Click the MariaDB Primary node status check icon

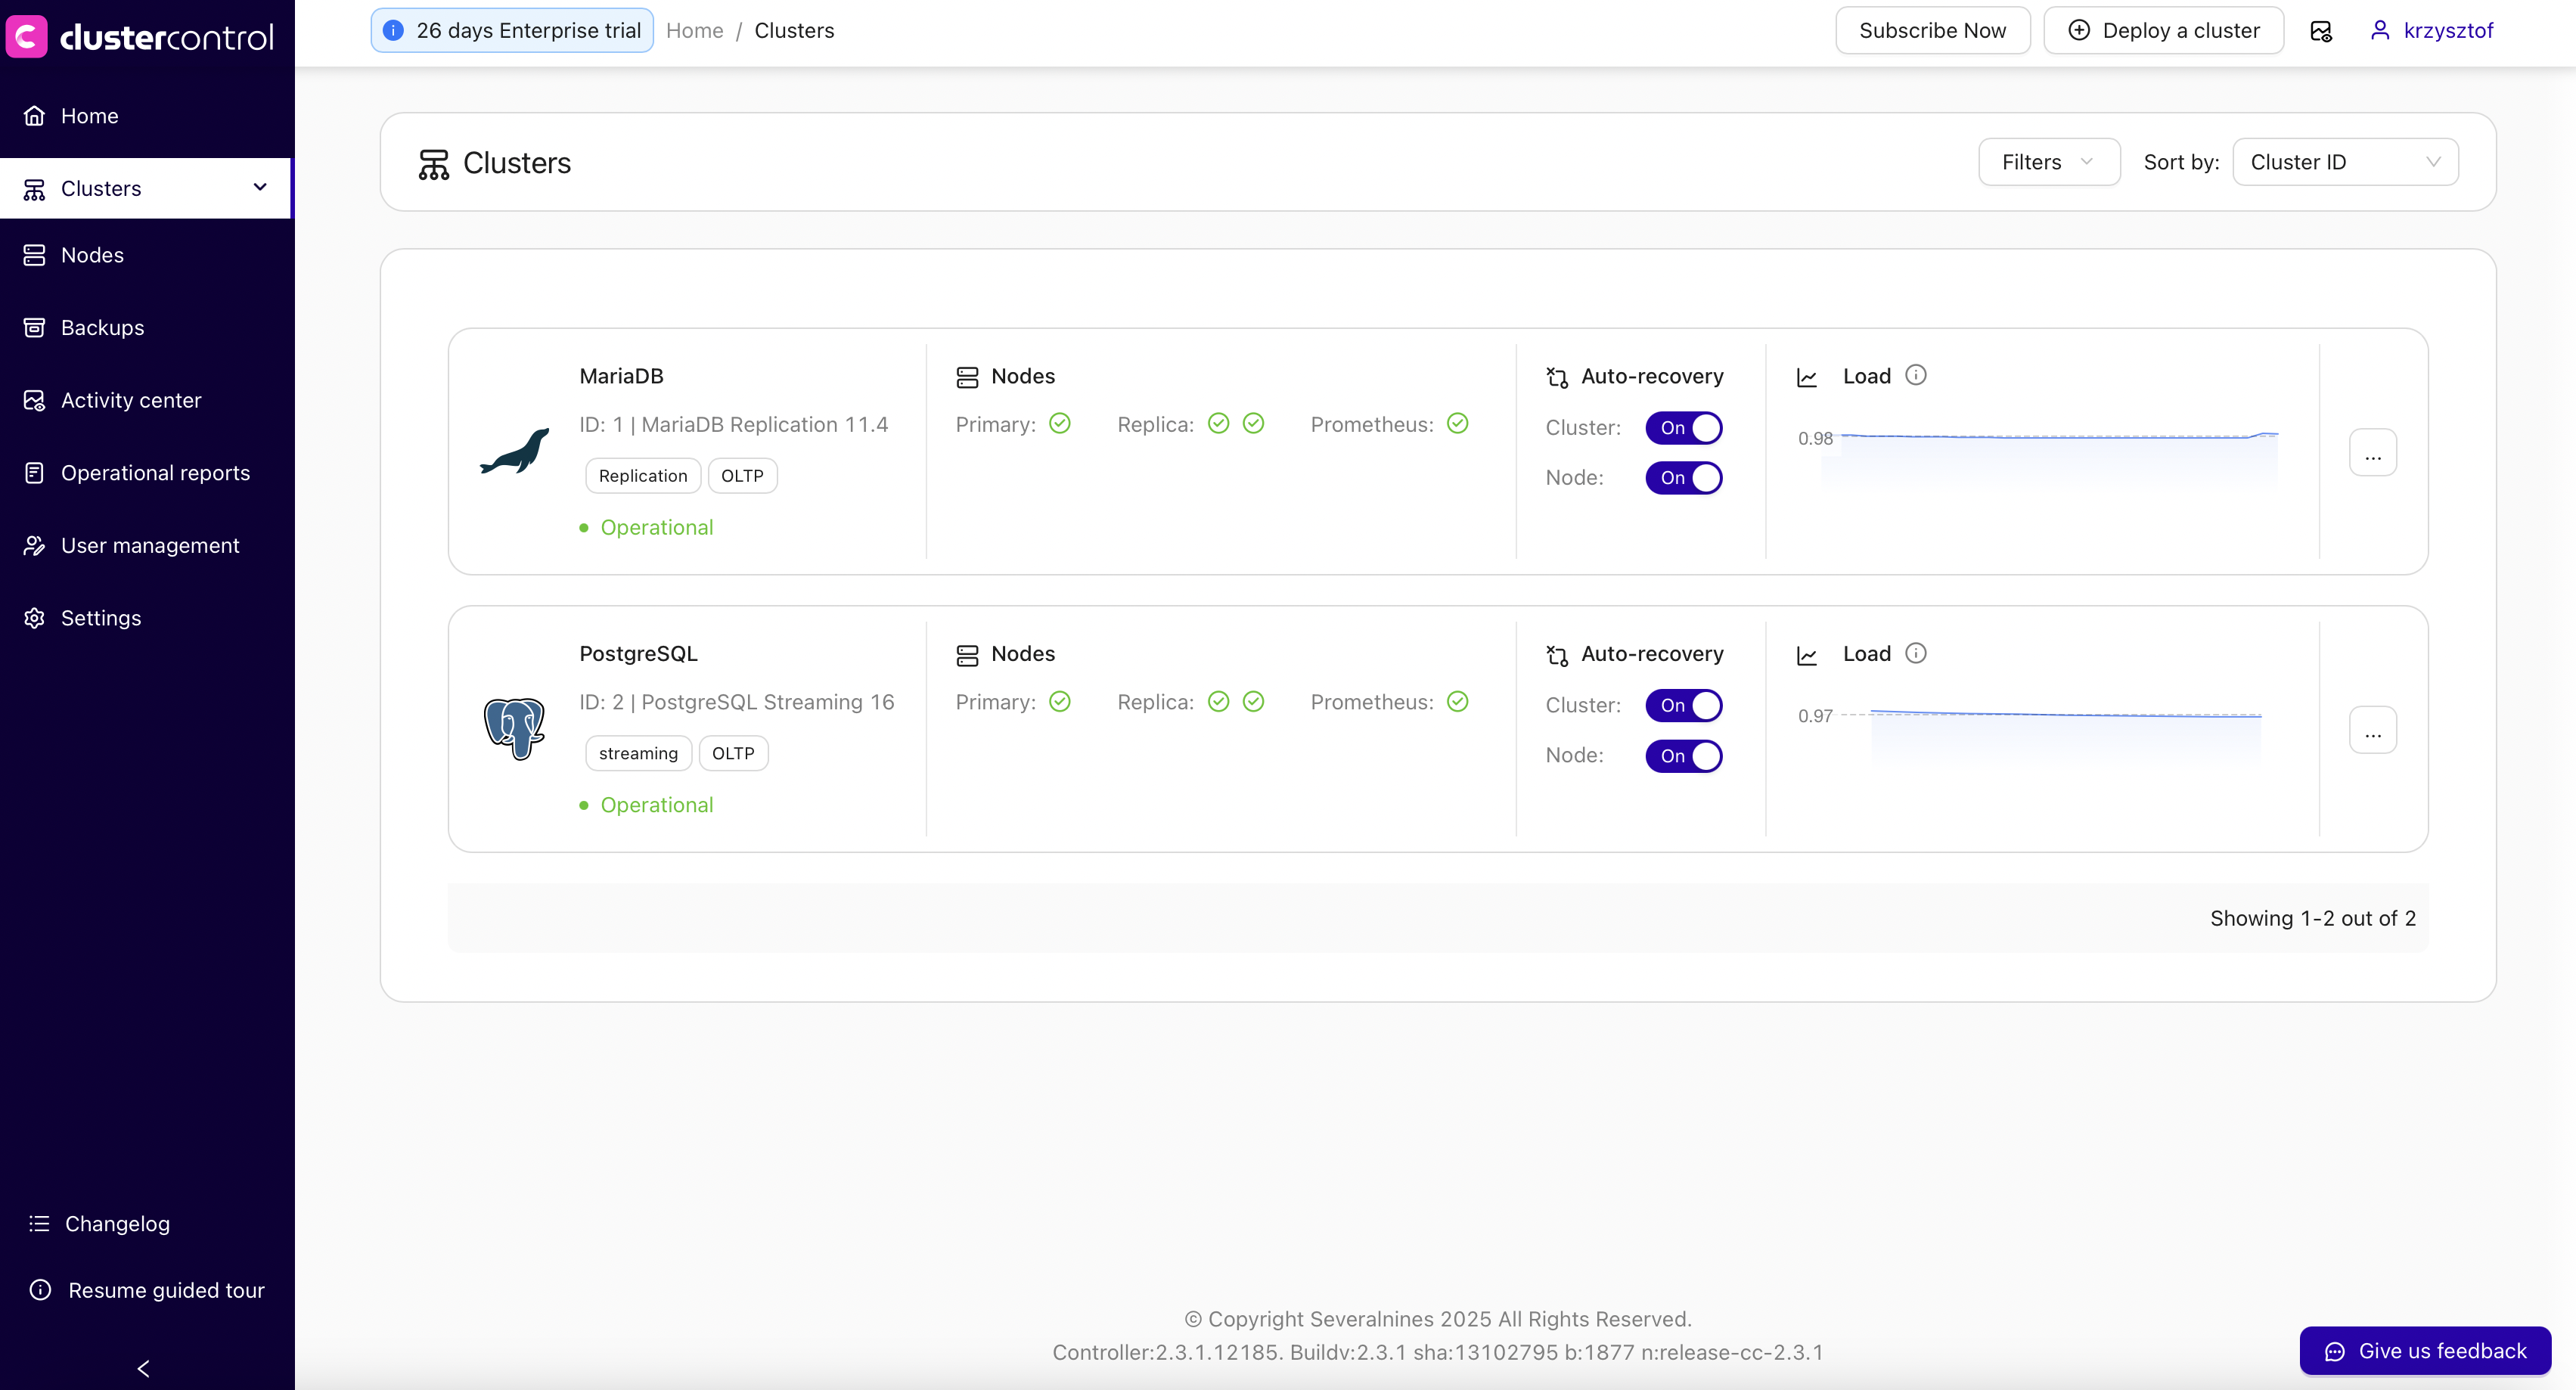click(1060, 424)
